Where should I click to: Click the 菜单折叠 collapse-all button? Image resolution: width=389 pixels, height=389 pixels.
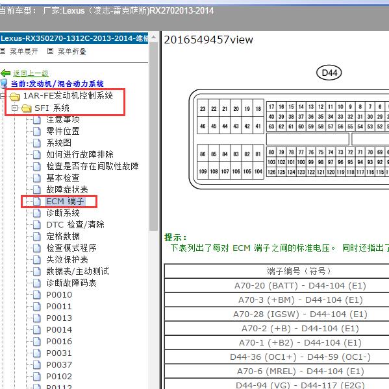coord(72,51)
